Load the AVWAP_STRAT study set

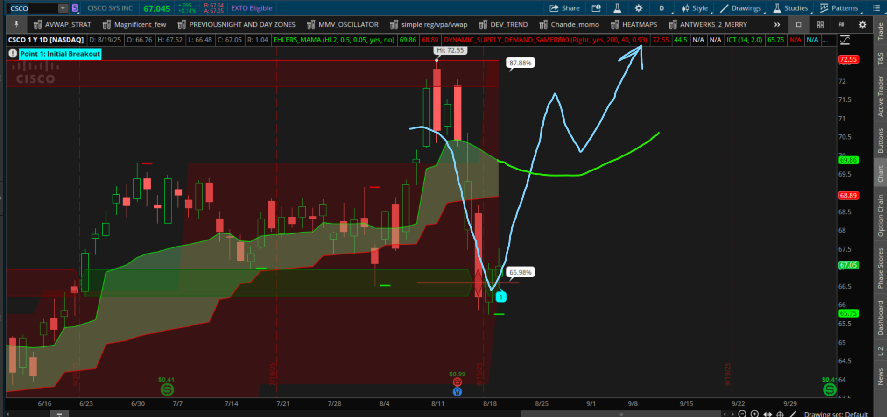(62, 25)
